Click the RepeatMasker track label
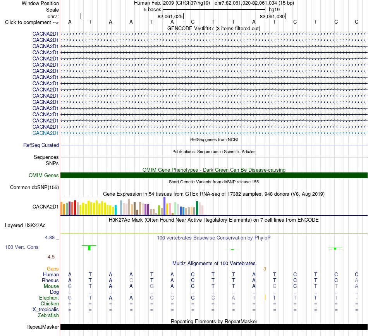Screen dimensions: 368x336 tap(43, 327)
